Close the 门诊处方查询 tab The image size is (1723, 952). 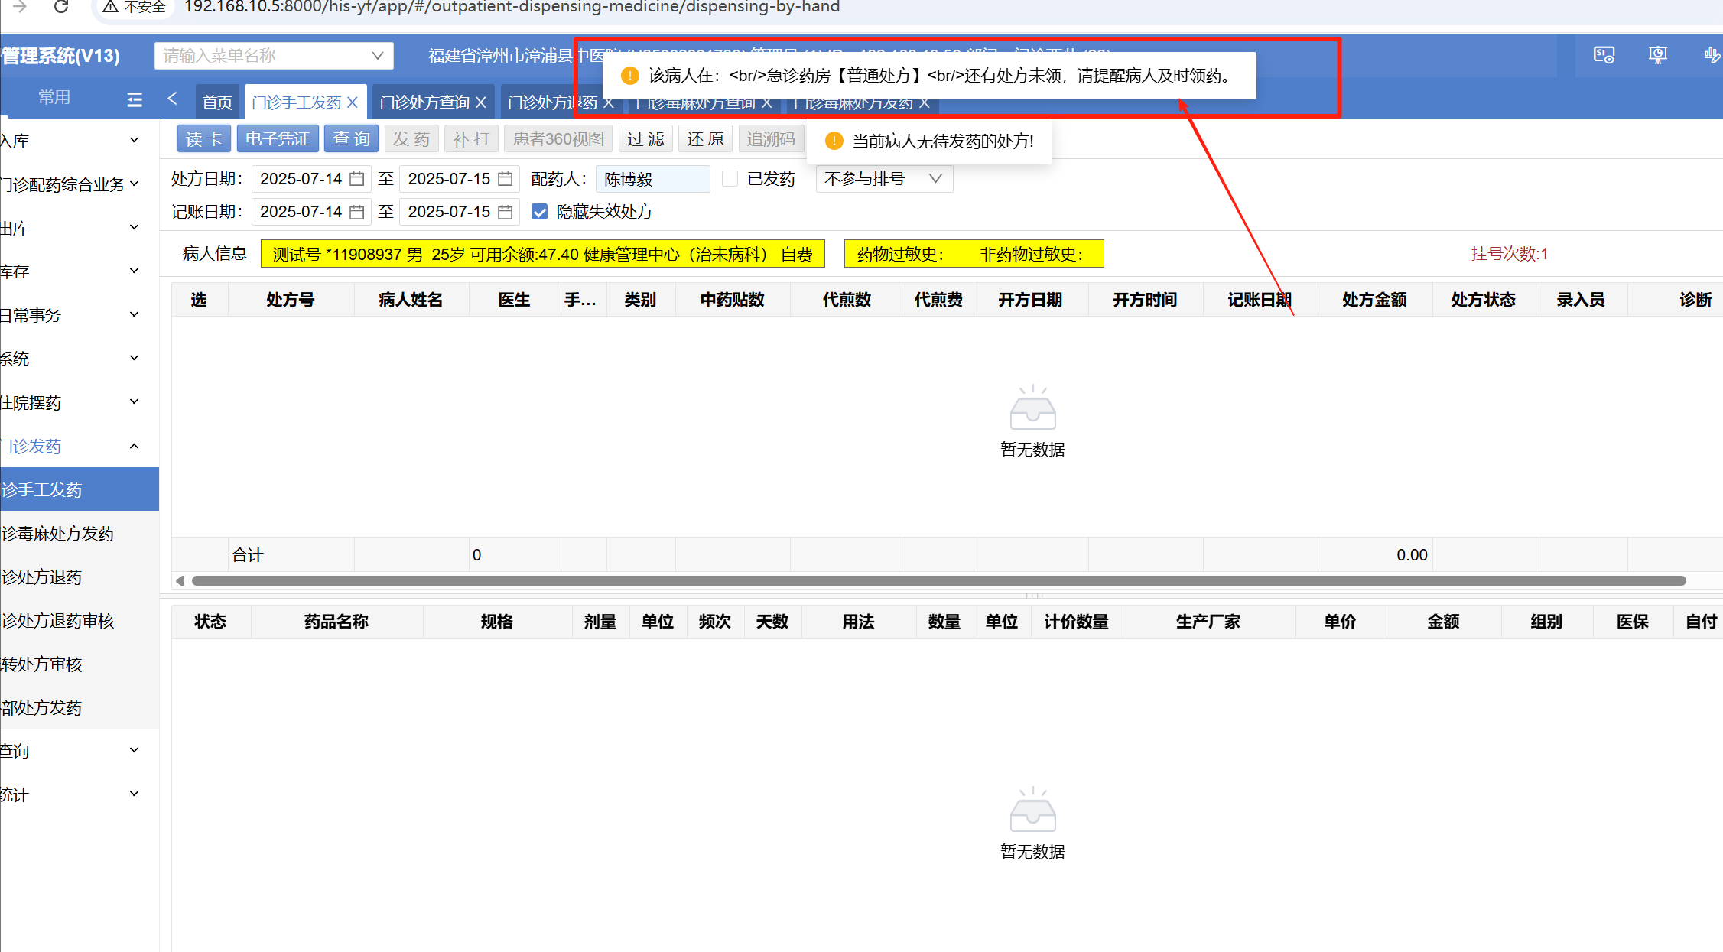(x=481, y=102)
